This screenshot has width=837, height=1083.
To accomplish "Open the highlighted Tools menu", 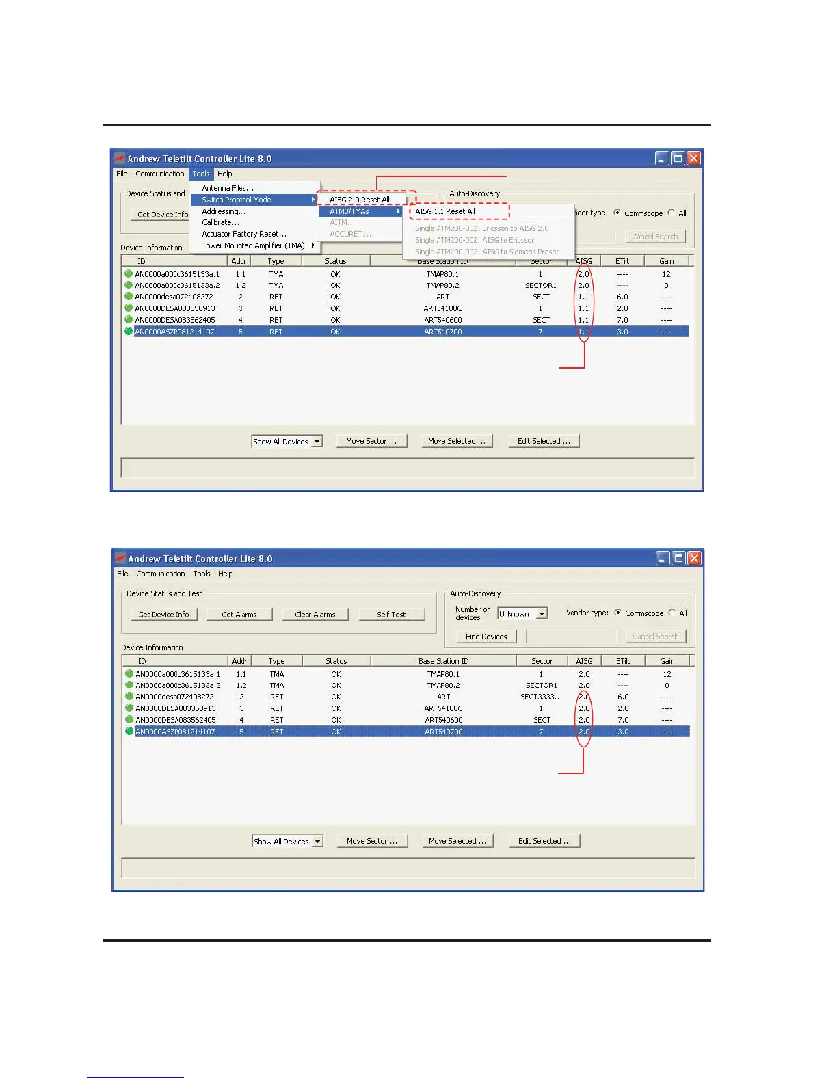I will point(201,174).
